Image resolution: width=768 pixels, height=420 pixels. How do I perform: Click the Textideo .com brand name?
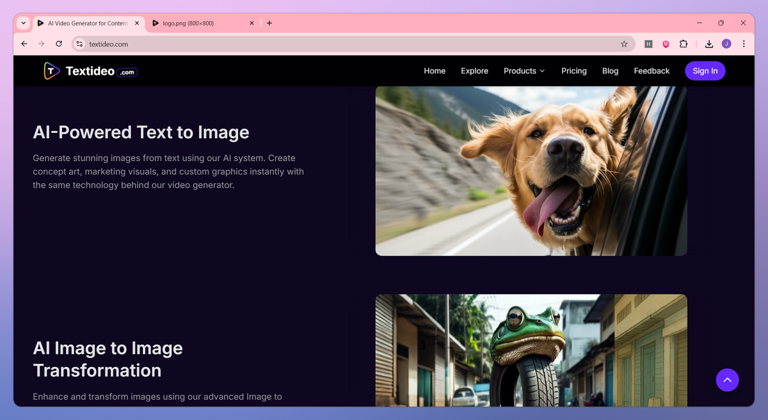tap(102, 72)
